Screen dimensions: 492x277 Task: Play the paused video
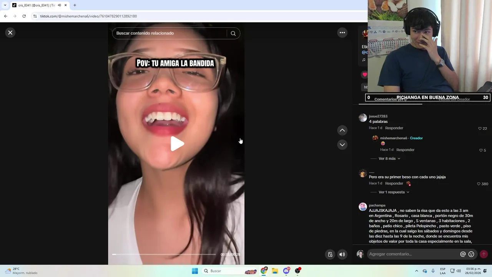[x=177, y=144]
